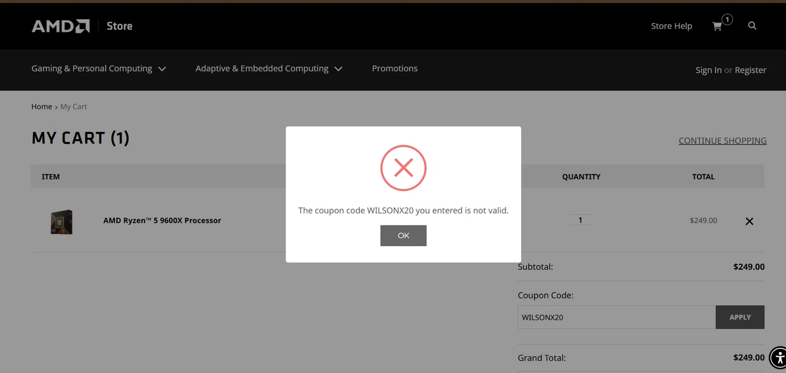Click the MY CART (1) heading
The height and width of the screenshot is (373, 786).
80,138
